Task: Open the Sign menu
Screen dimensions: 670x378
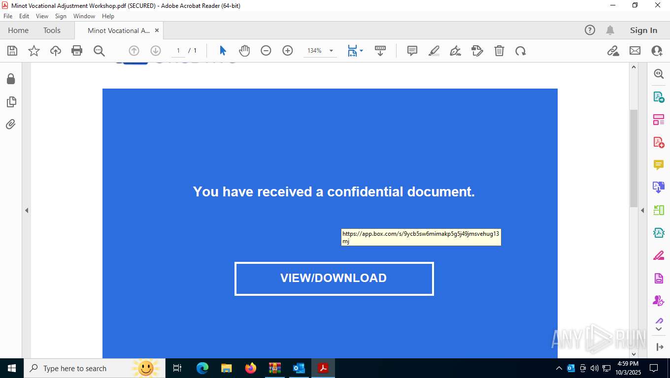Action: (61, 16)
